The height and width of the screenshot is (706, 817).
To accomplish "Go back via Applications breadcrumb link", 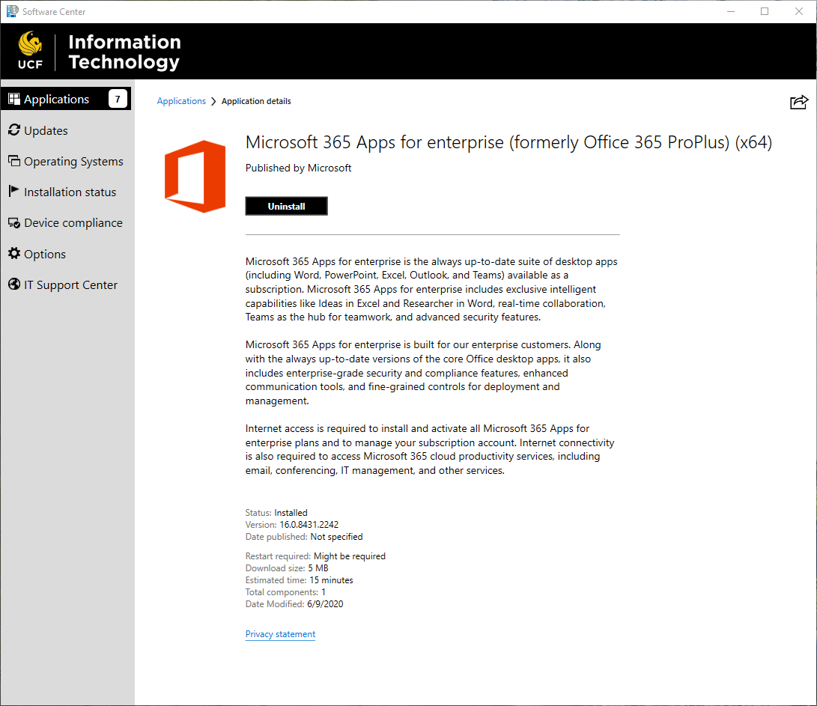I will [x=181, y=101].
